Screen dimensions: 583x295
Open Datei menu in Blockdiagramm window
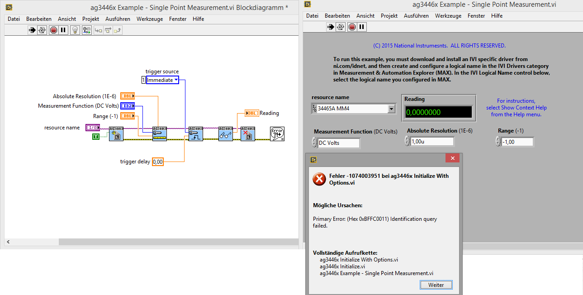point(14,19)
